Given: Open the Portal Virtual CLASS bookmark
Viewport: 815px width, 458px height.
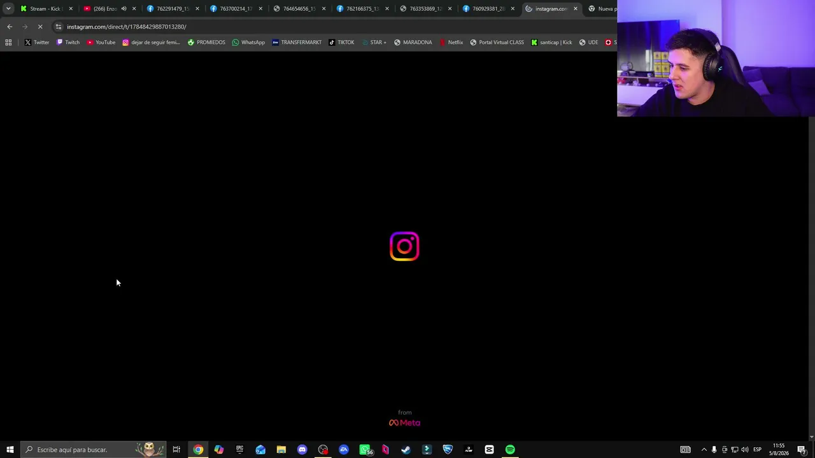Looking at the screenshot, I should point(497,43).
